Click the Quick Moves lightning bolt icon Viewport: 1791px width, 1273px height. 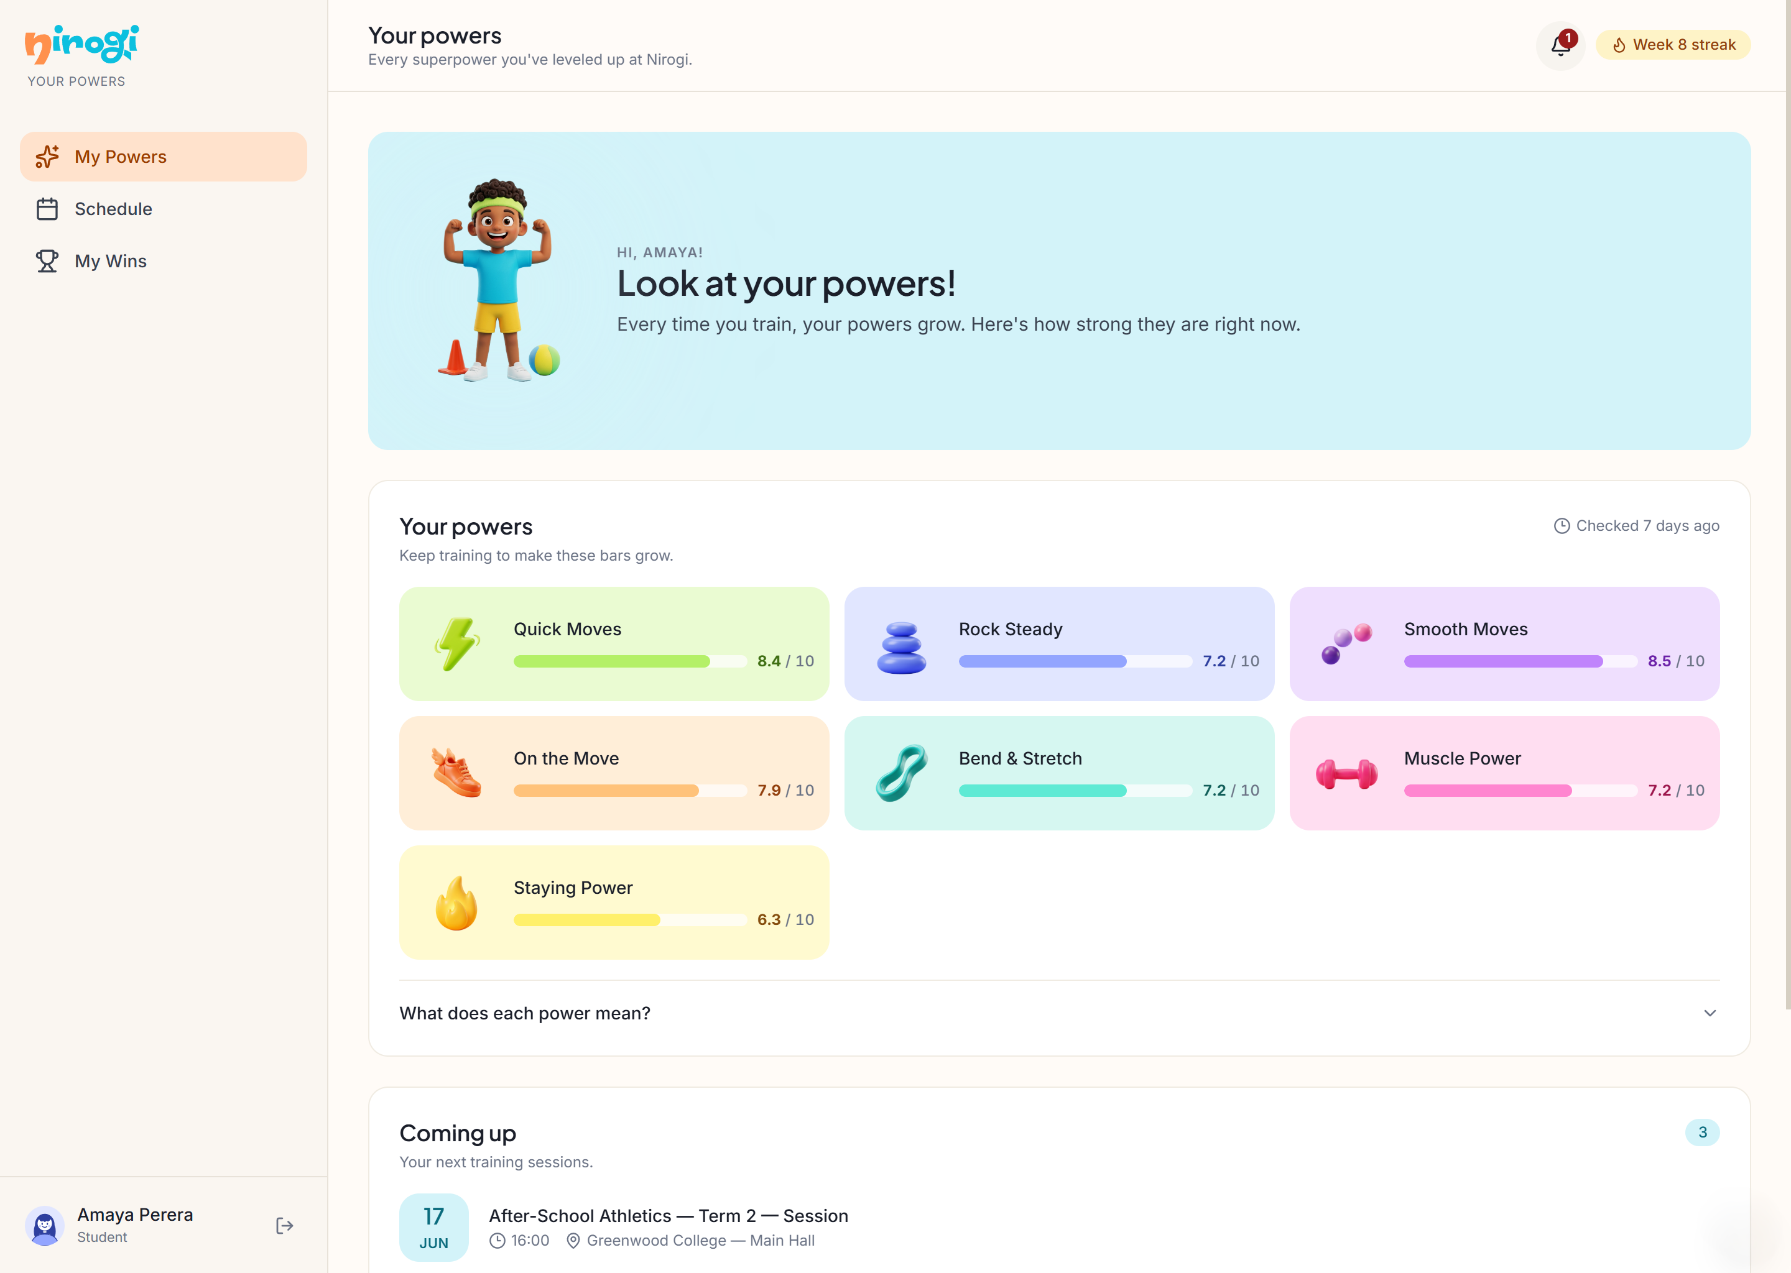point(456,643)
